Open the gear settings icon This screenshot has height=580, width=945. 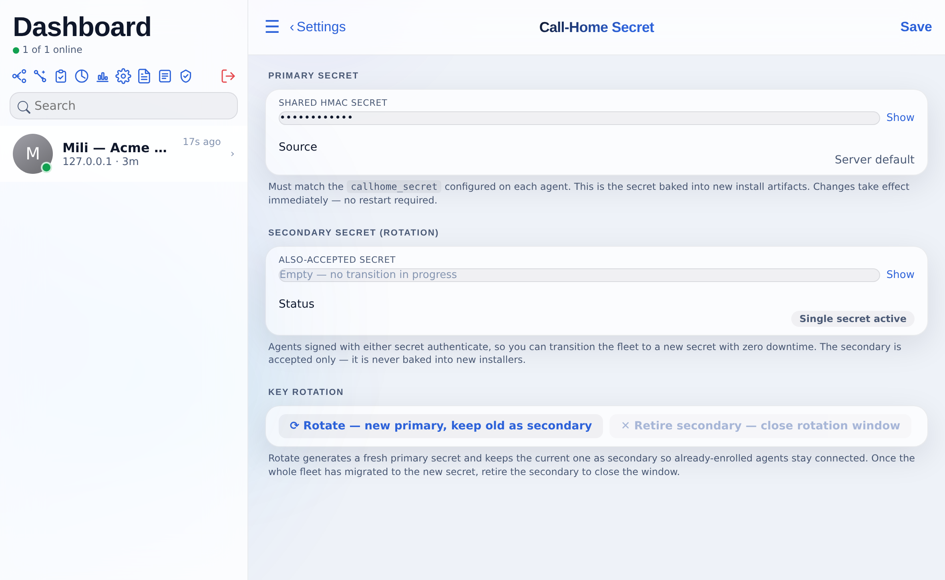pos(123,76)
